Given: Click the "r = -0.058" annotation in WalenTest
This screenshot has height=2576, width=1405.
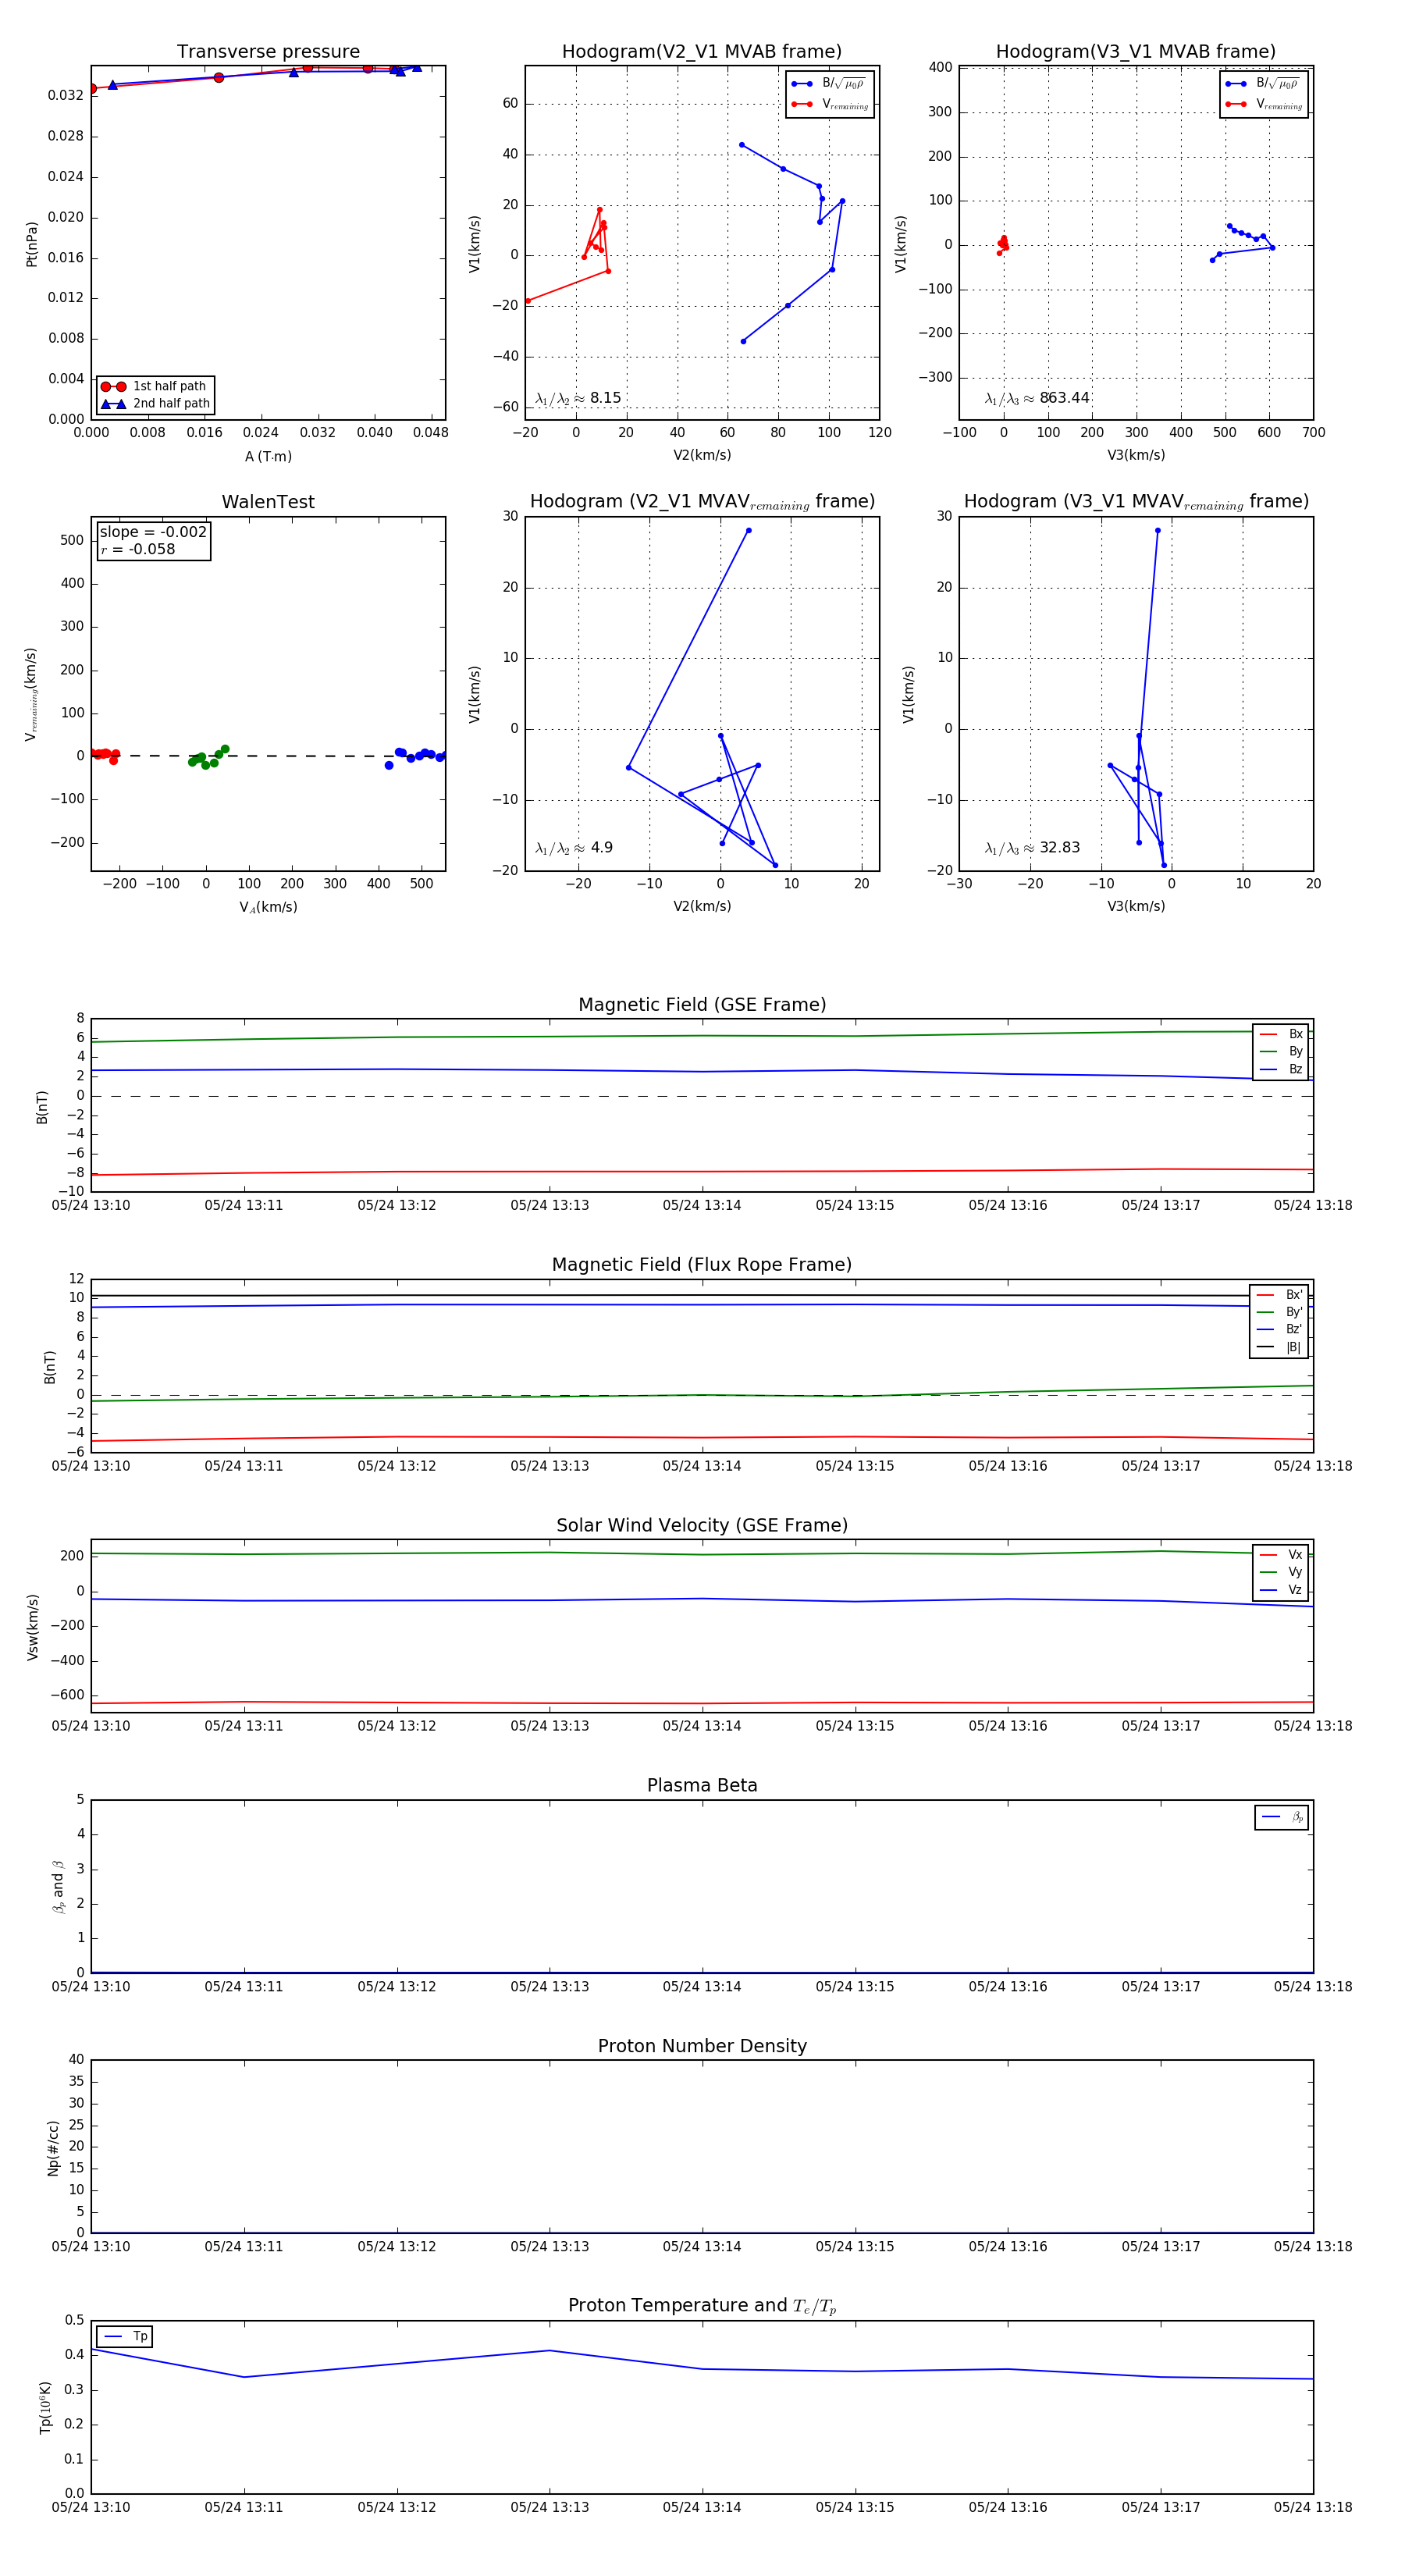Looking at the screenshot, I should tap(138, 549).
